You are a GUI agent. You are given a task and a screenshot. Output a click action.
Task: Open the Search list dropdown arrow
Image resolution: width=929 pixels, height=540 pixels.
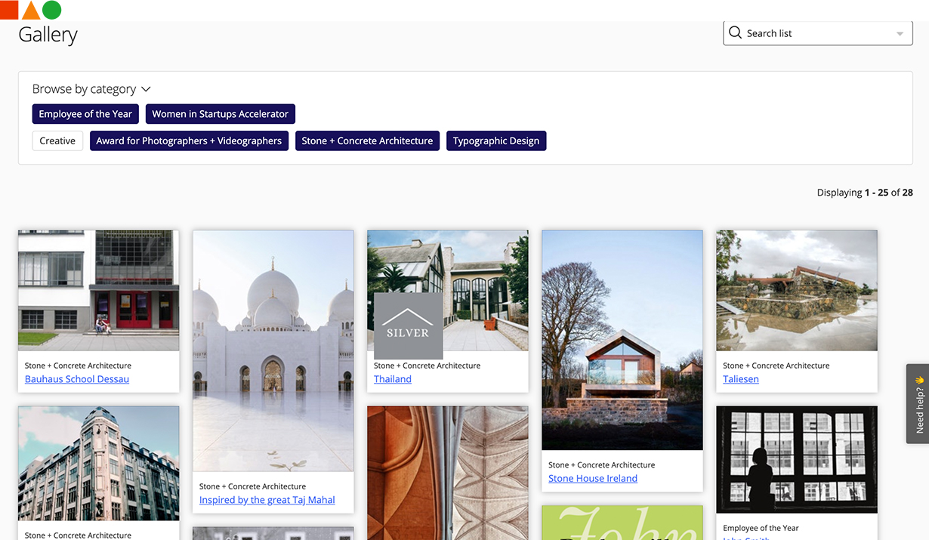899,34
